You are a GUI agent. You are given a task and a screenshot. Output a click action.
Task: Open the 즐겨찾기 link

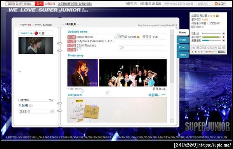(196, 19)
